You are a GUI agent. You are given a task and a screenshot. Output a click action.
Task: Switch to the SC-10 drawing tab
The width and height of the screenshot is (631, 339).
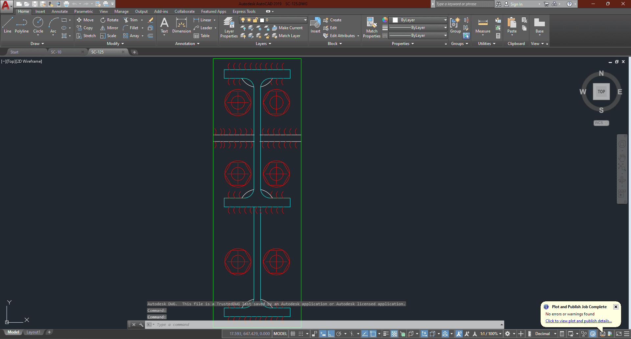56,52
